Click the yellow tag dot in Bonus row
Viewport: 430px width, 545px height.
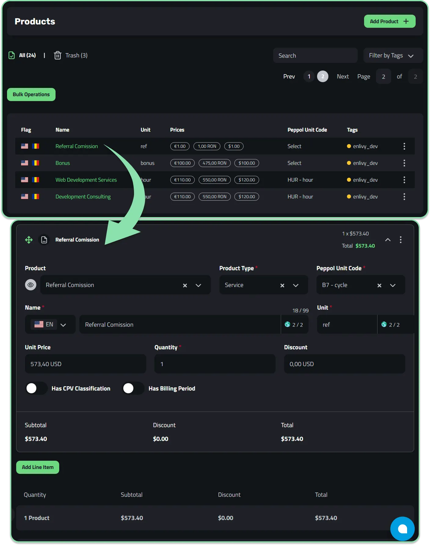349,163
